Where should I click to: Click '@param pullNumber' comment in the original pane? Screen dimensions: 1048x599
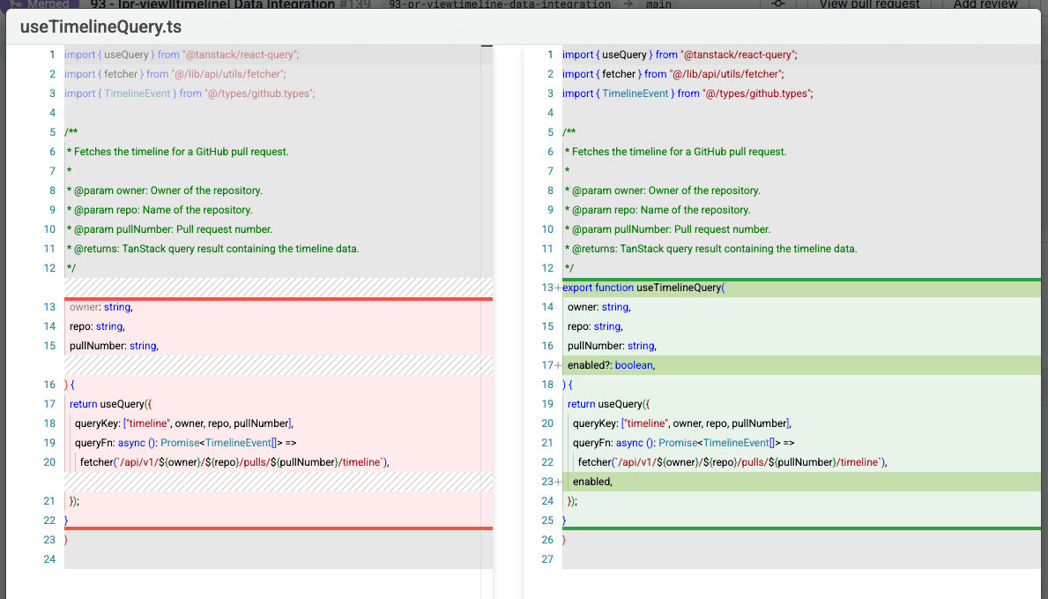click(170, 229)
